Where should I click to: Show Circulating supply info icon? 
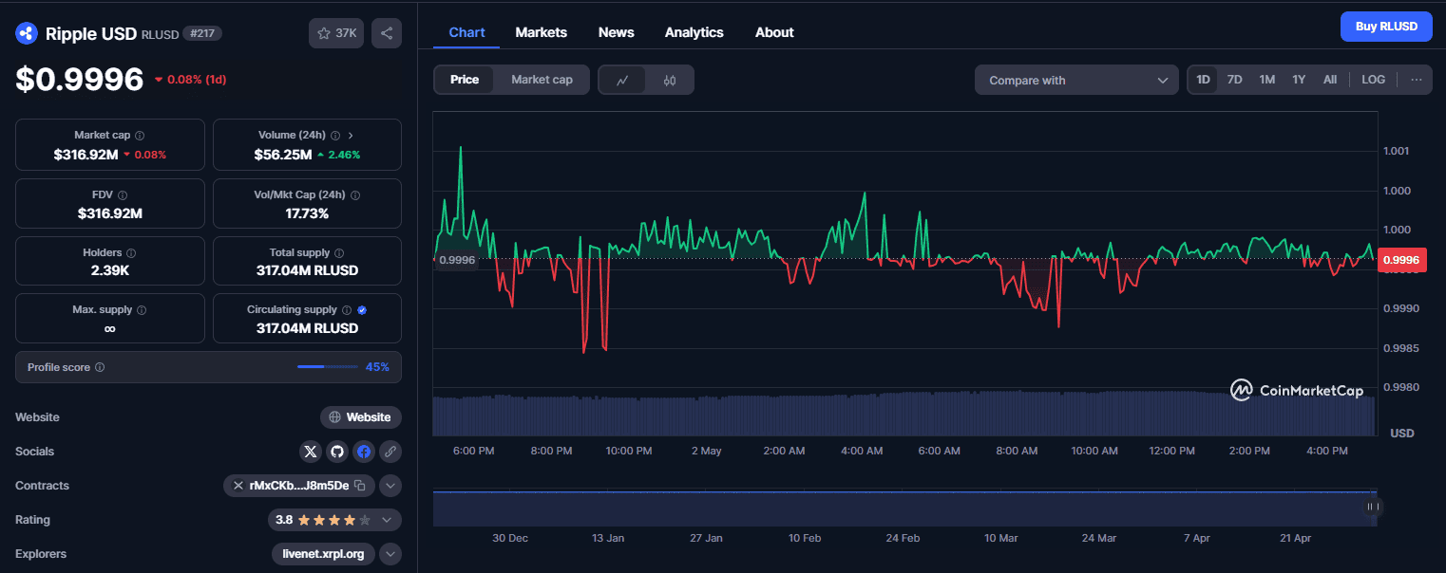[347, 310]
